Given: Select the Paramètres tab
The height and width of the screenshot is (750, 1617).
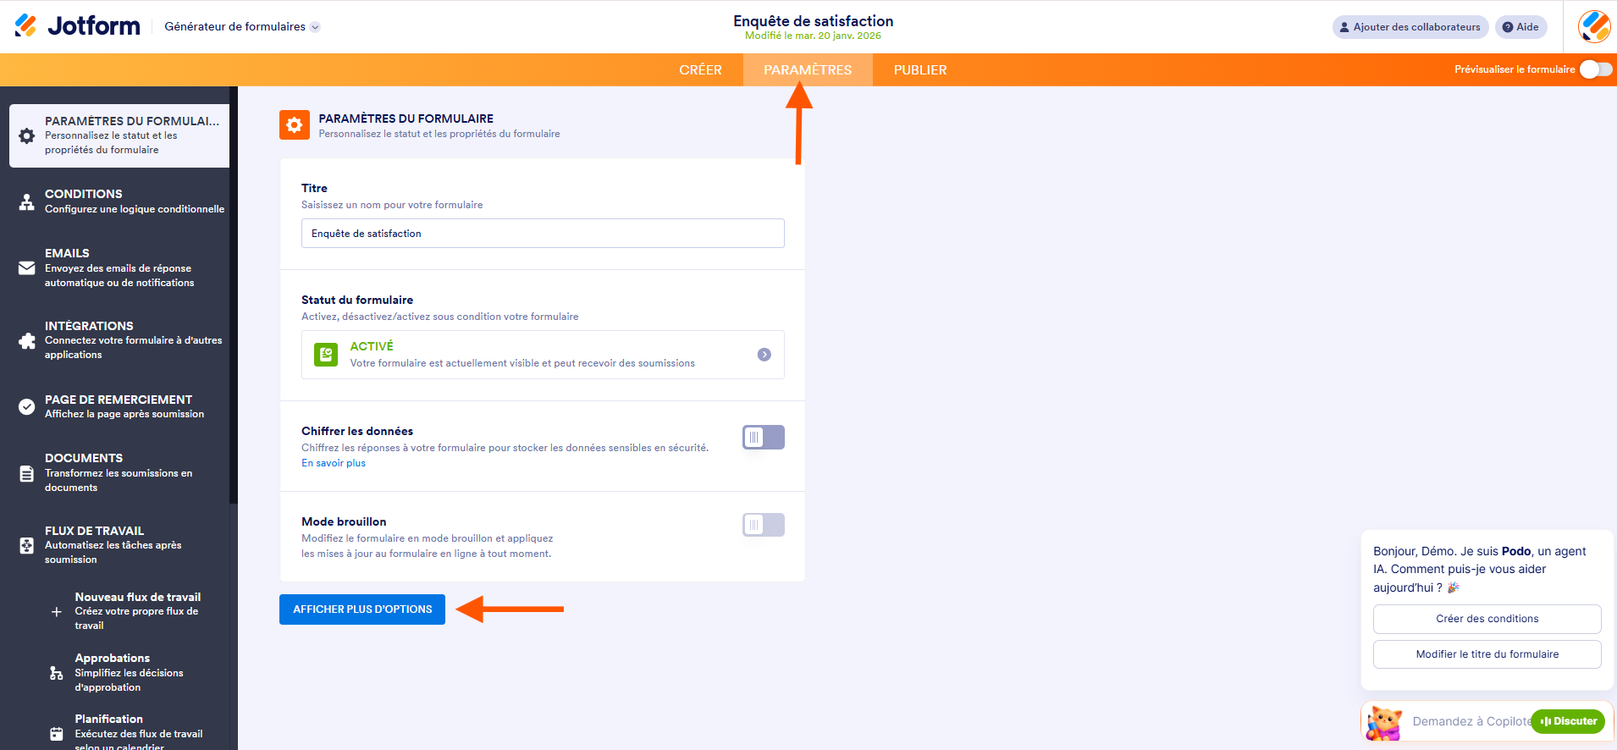Looking at the screenshot, I should (x=808, y=70).
